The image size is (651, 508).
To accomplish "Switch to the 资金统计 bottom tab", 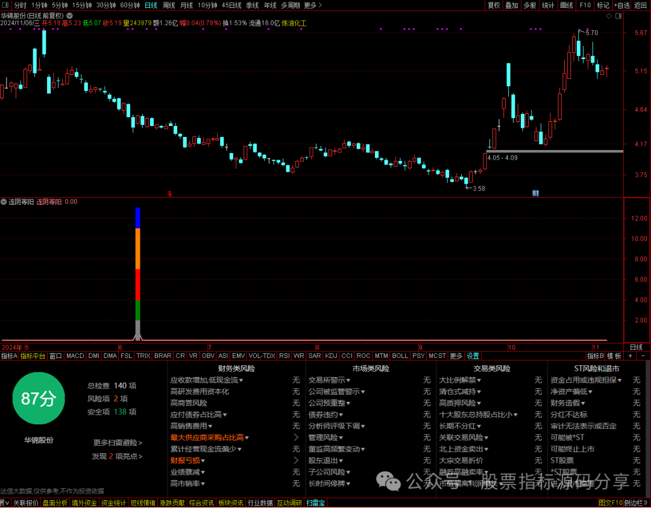I will (x=114, y=503).
